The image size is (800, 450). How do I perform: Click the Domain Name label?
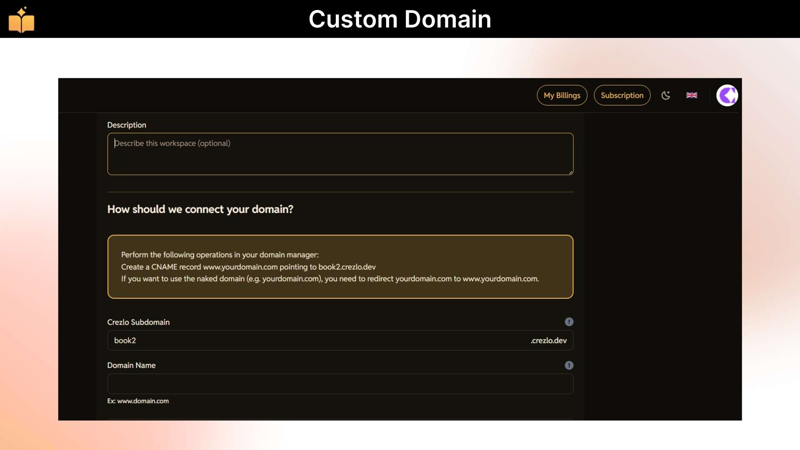point(131,365)
